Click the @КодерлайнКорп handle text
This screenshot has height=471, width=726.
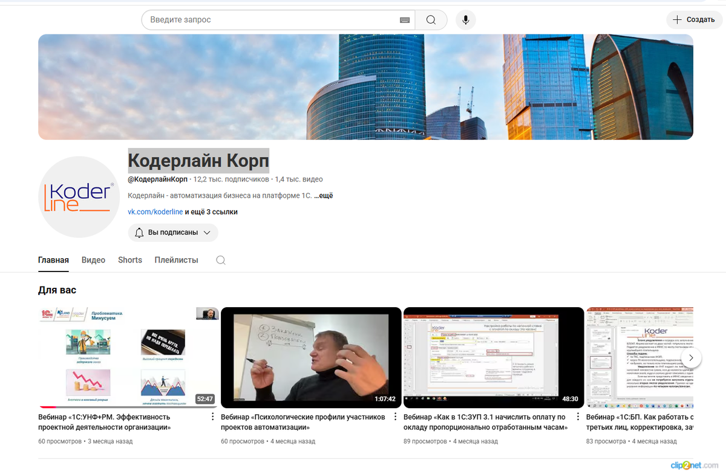(x=157, y=179)
